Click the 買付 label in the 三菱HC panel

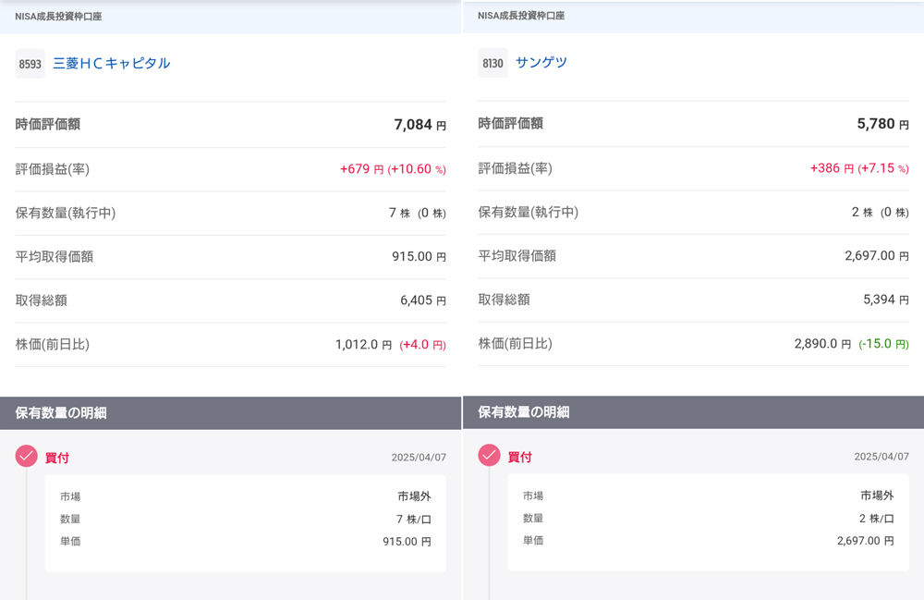[x=57, y=458]
